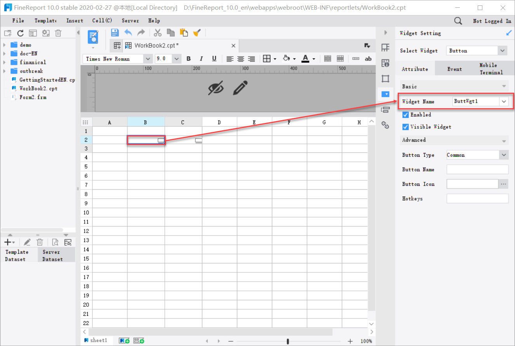Delete a dataset using the trash icon

(x=40, y=242)
